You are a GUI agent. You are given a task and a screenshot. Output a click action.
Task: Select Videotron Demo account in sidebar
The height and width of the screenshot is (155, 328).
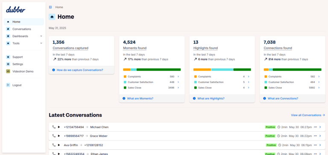pos(24,72)
